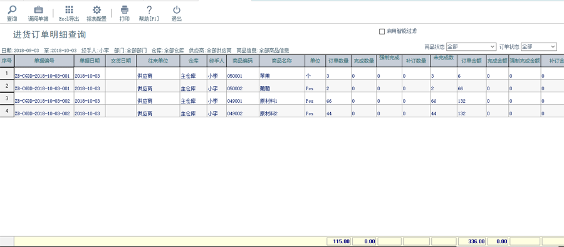
Task: Enable the 启用智能过滤 checkbox
Action: tap(382, 32)
